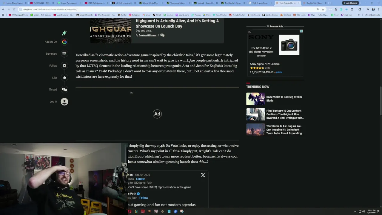The image size is (382, 215).
Task: Open comments icon next to Quinton O'Connor byline
Action: [162, 35]
